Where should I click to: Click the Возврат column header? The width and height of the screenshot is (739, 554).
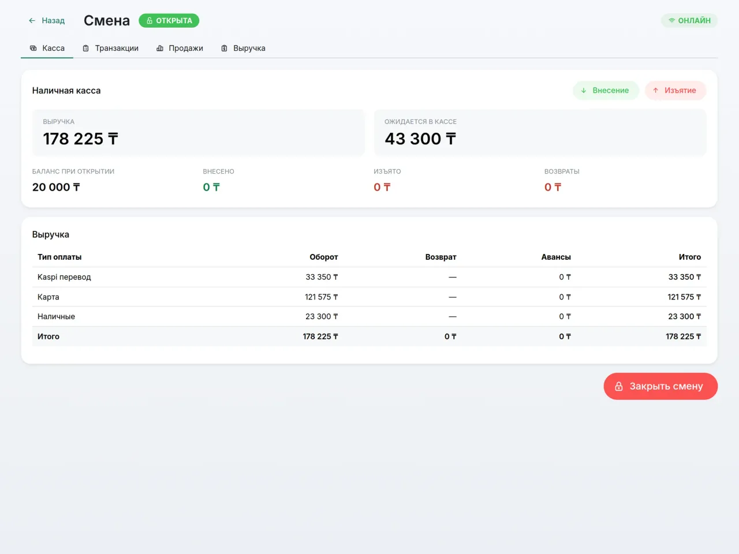click(x=441, y=257)
